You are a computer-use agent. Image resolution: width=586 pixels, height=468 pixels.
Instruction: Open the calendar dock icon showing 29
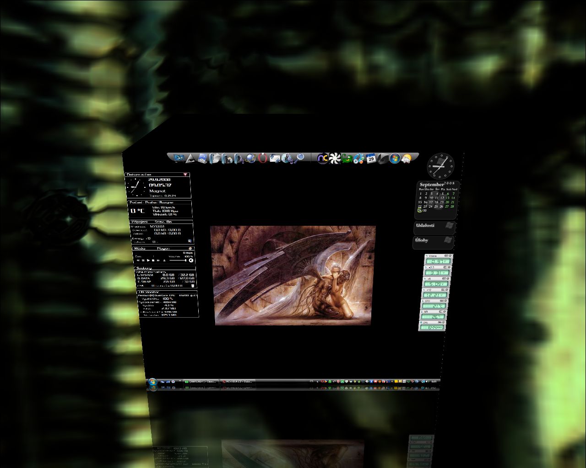(x=371, y=159)
